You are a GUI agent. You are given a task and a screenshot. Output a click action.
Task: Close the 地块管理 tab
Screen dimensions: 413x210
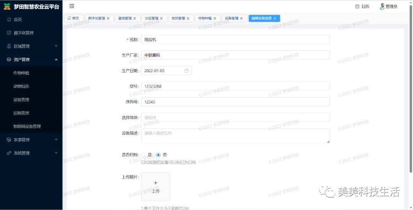(x=188, y=18)
